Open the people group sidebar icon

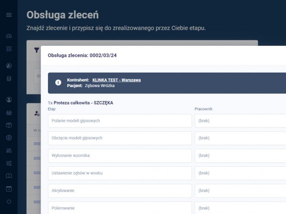tap(9, 150)
